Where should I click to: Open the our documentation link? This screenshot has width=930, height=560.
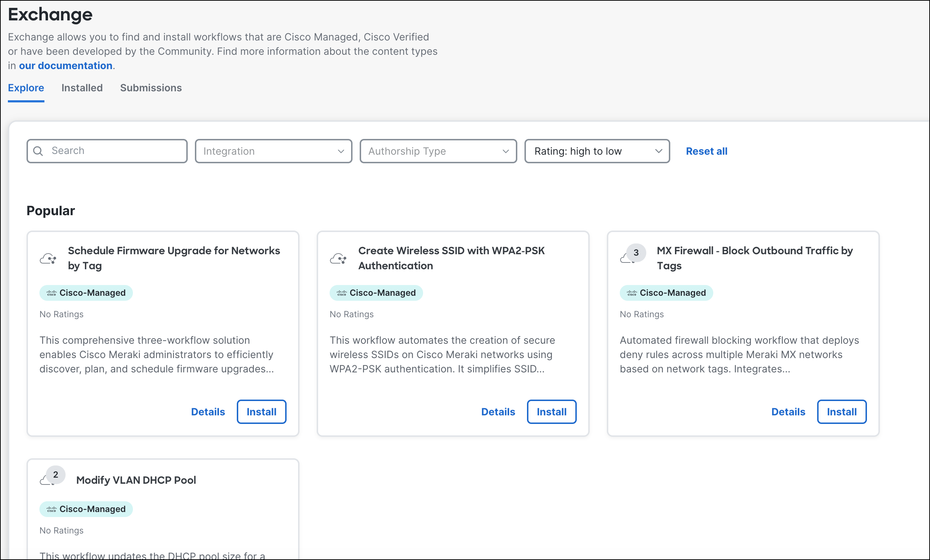click(66, 66)
